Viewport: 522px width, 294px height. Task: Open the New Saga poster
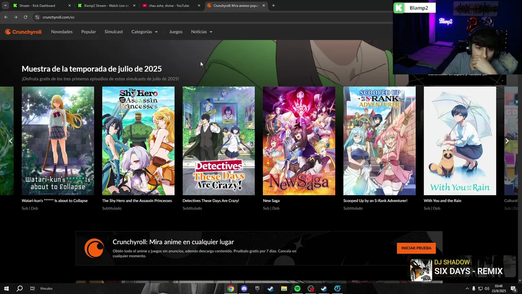pos(299,141)
